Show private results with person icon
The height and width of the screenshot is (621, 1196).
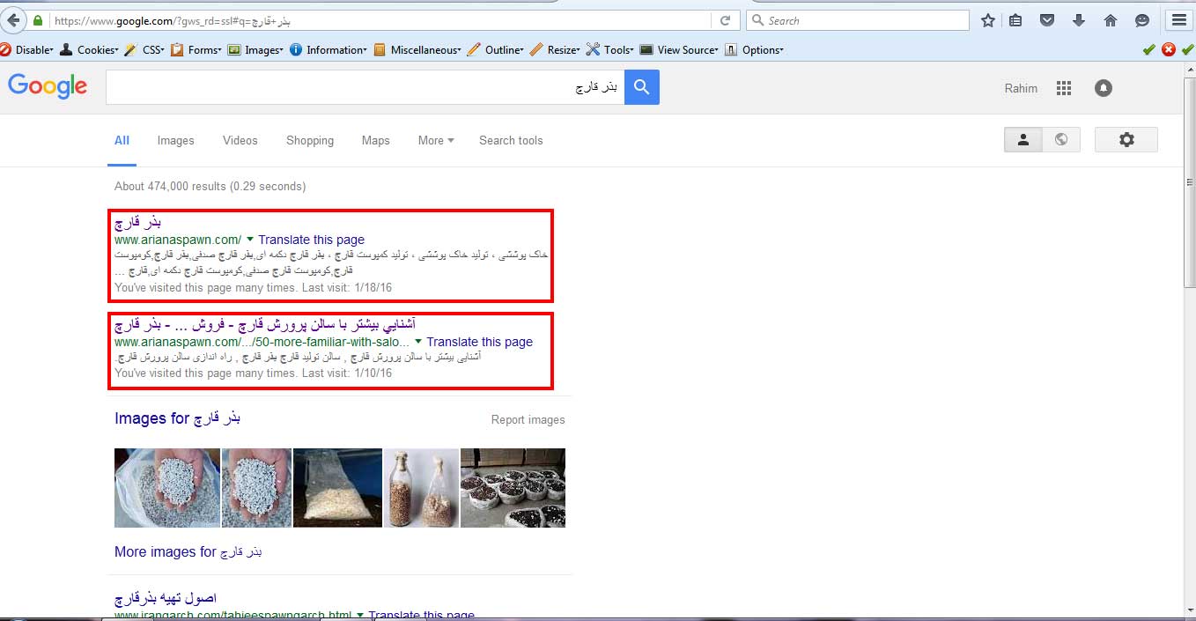pos(1023,139)
